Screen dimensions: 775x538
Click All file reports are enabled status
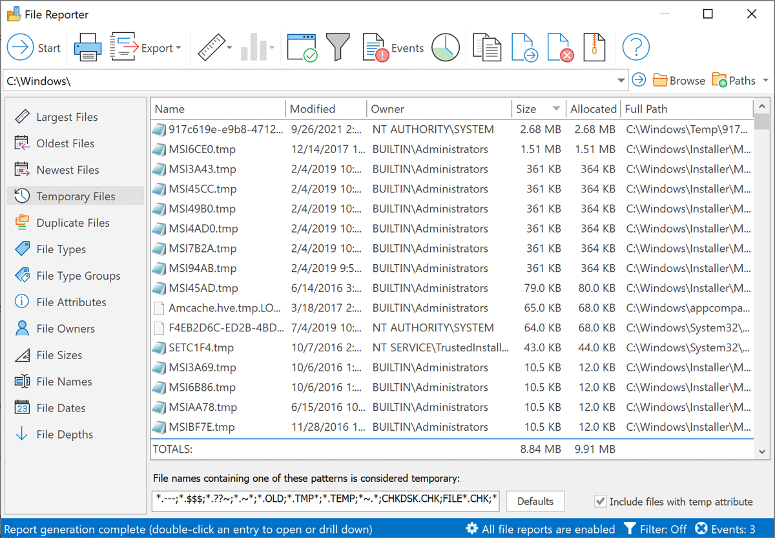click(541, 529)
